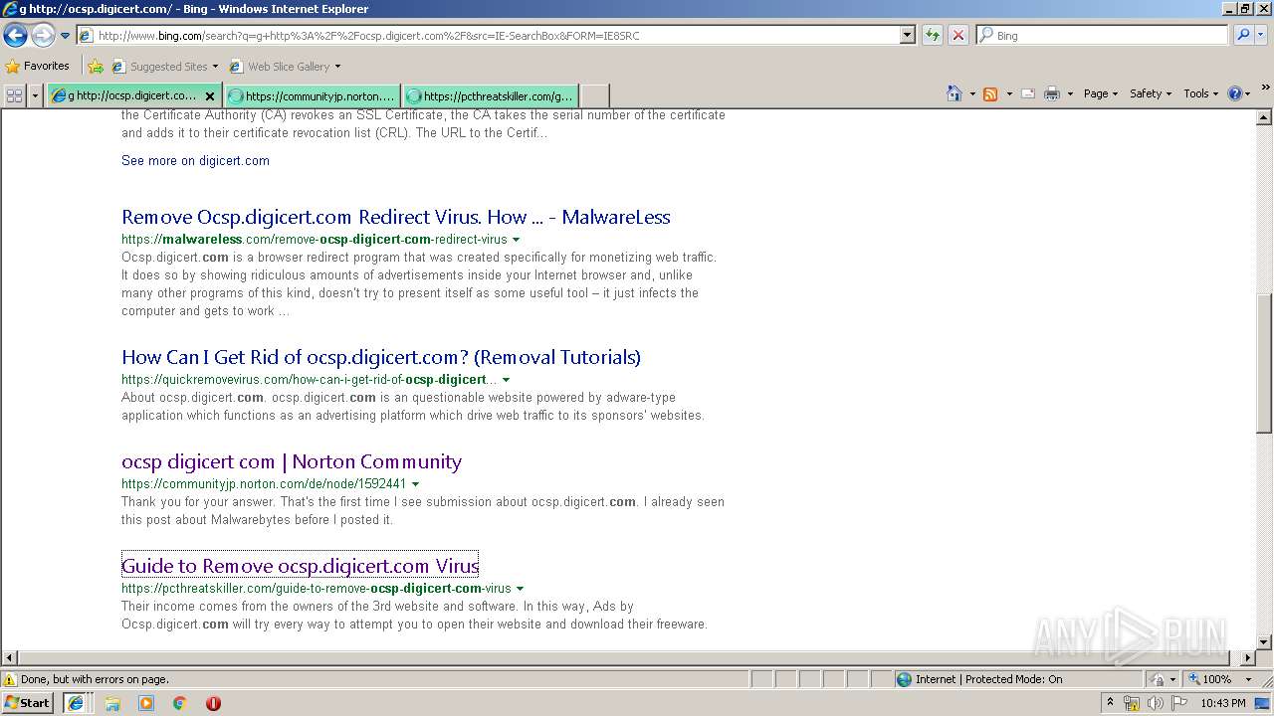This screenshot has height=716, width=1274.
Task: Click the status bar error warning icon
Action: tap(10, 679)
